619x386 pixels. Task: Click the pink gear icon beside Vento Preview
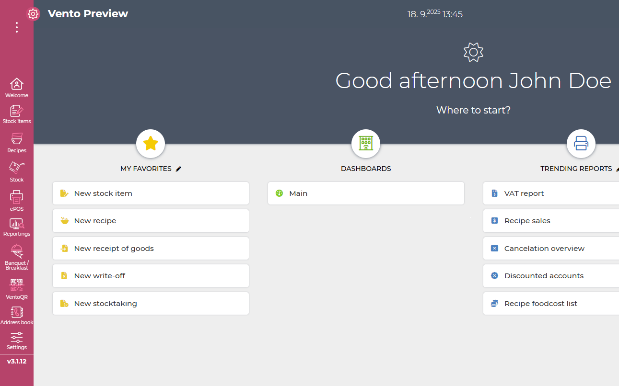point(33,14)
